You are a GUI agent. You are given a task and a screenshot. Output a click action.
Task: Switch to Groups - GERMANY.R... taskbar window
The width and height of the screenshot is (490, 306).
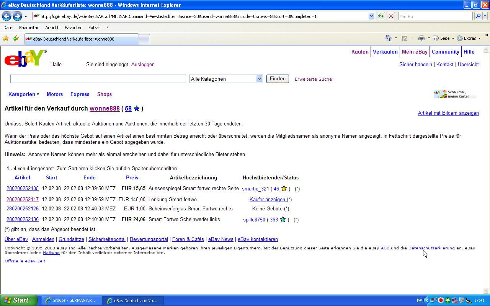point(71,301)
